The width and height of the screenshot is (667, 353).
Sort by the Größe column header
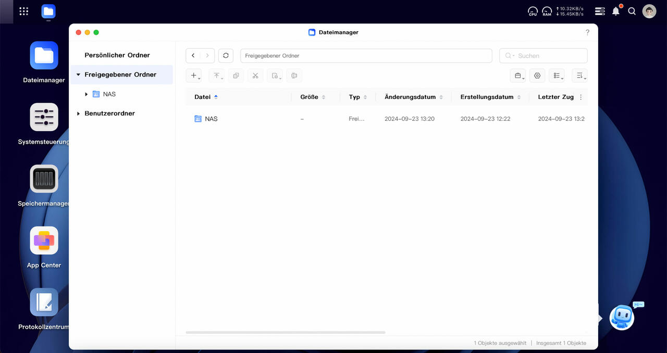coord(313,97)
